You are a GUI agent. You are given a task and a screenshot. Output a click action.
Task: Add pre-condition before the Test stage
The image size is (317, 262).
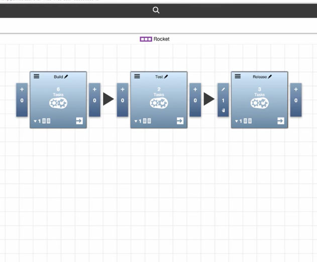[x=123, y=89]
